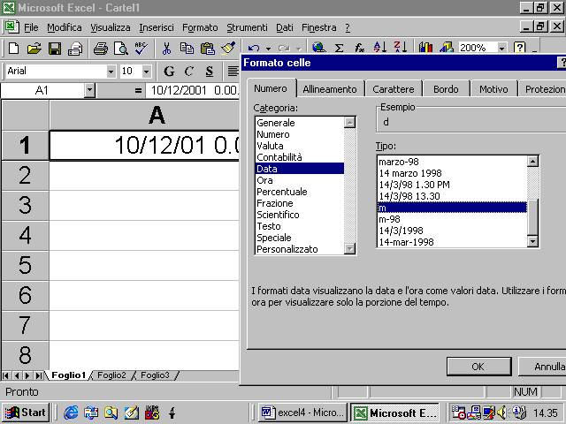Open the Dati menu
Viewport: 566px width, 424px height.
pyautogui.click(x=285, y=27)
